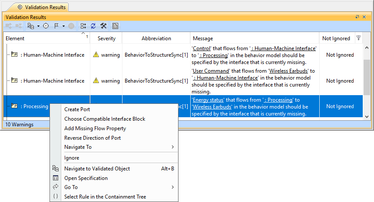Image resolution: width=374 pixels, height=202 pixels.
Task: Open the hierarchy display mode dropdown arrow
Action: (38, 26)
